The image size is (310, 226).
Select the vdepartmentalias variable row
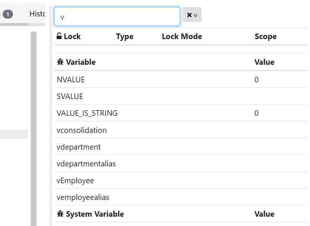tap(181, 163)
